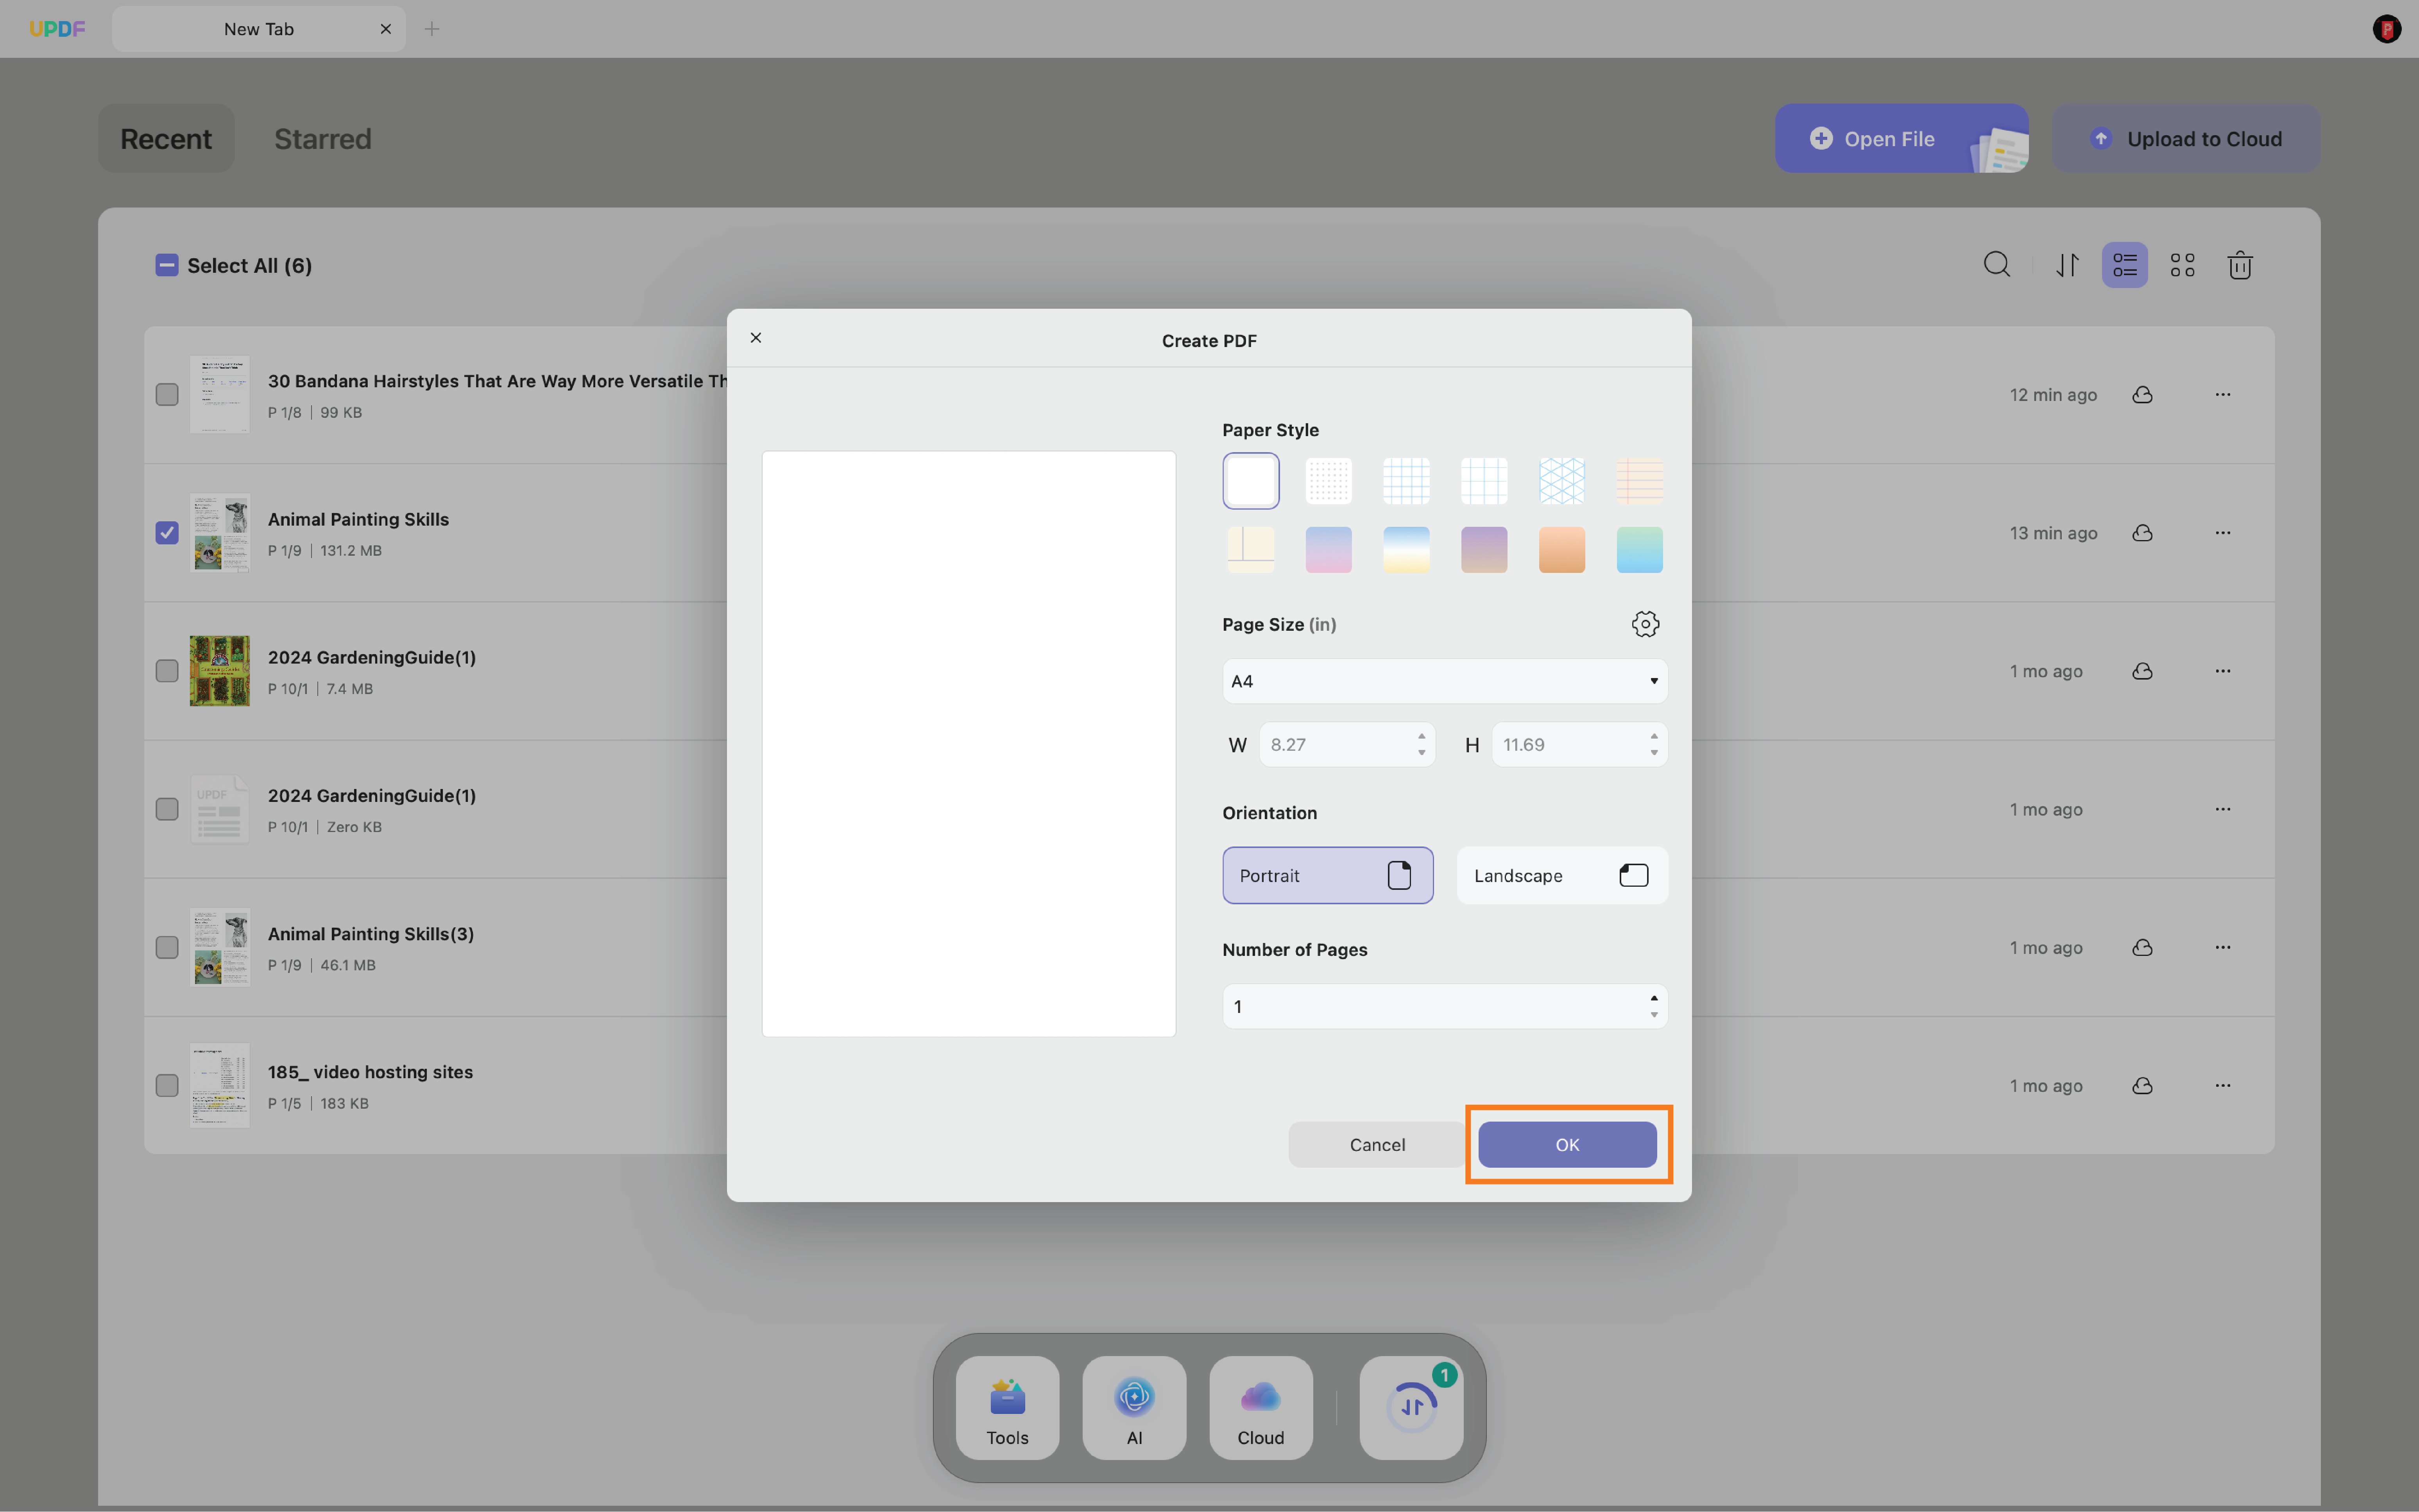The image size is (2419, 1512).
Task: Decrease the page height value
Action: [1654, 753]
